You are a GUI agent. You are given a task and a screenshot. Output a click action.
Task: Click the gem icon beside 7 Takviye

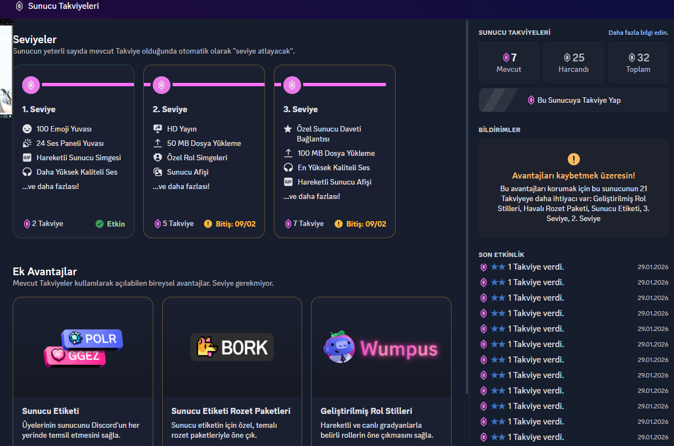pos(288,224)
